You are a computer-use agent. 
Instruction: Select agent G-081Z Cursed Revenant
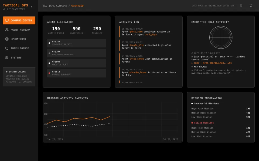(x=76, y=73)
